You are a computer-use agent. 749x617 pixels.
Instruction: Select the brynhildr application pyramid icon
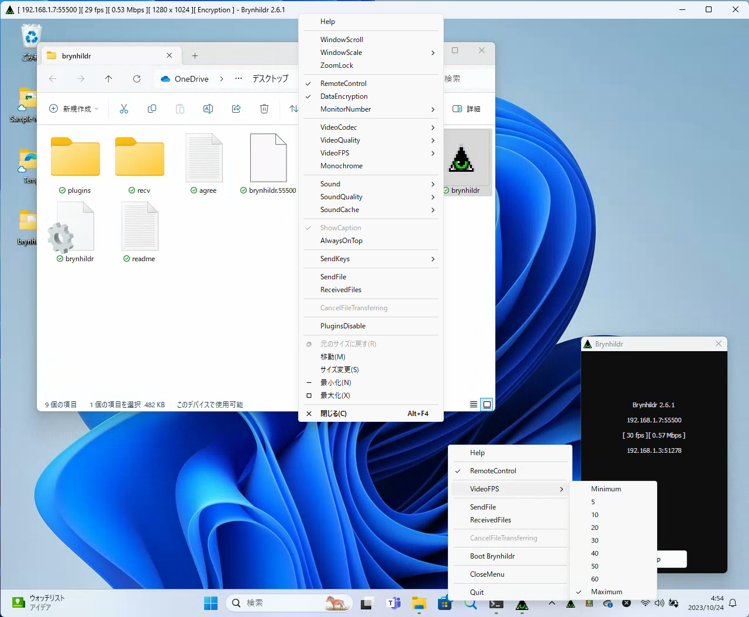461,159
